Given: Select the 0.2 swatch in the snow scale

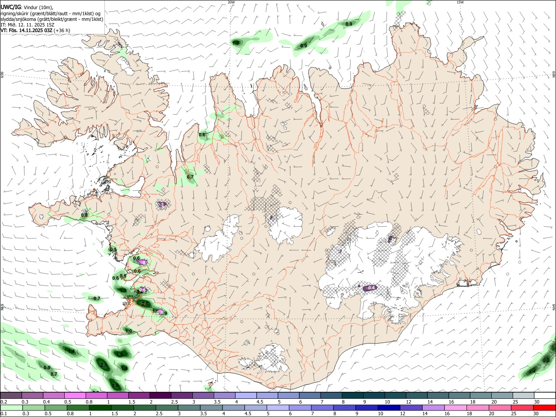Looking at the screenshot, I should click(11, 395).
